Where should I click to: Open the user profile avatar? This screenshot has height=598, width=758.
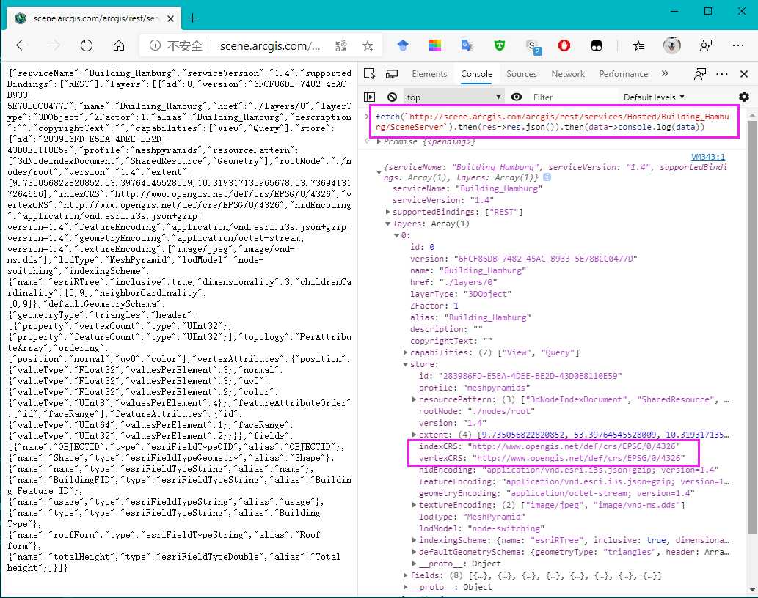tap(671, 45)
